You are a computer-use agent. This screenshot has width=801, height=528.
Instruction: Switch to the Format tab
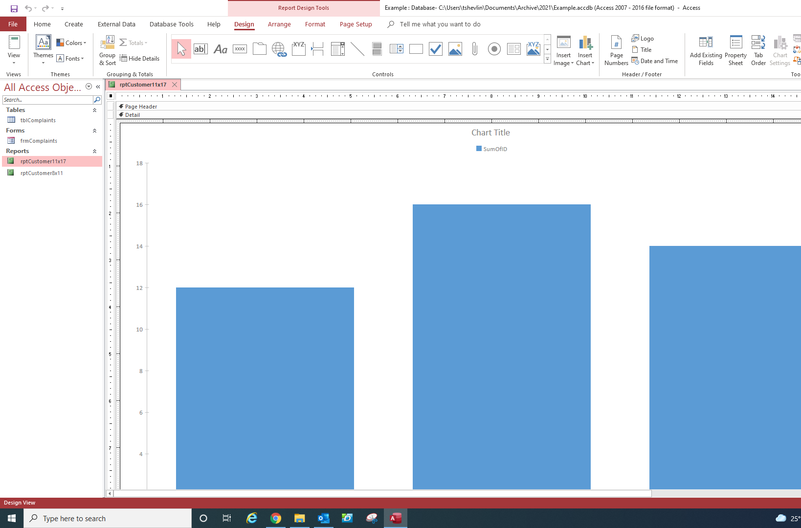tap(315, 24)
